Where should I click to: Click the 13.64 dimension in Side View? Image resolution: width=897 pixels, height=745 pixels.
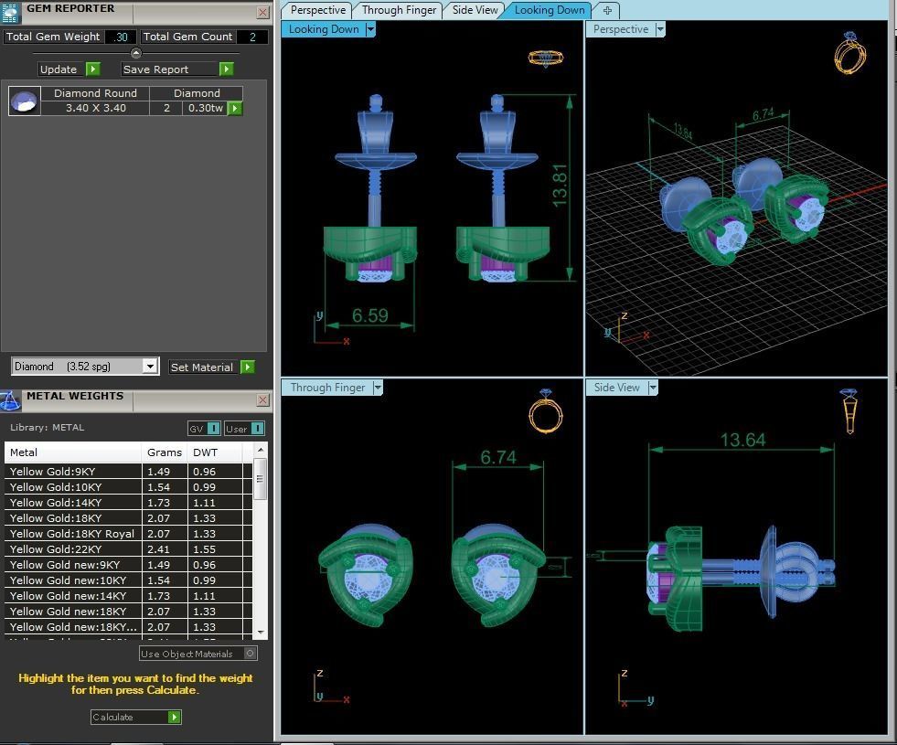(742, 440)
